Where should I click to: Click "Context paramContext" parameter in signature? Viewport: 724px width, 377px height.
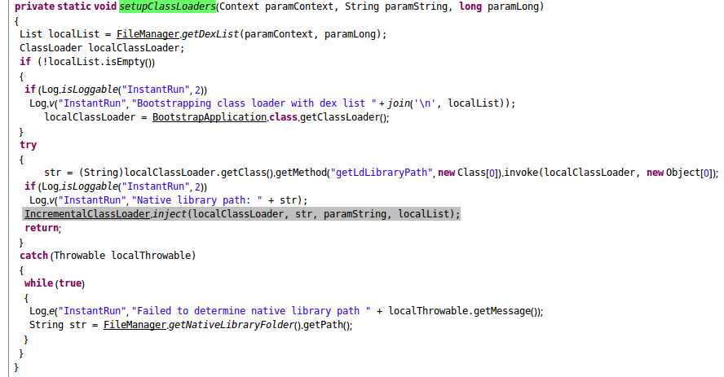[276, 7]
